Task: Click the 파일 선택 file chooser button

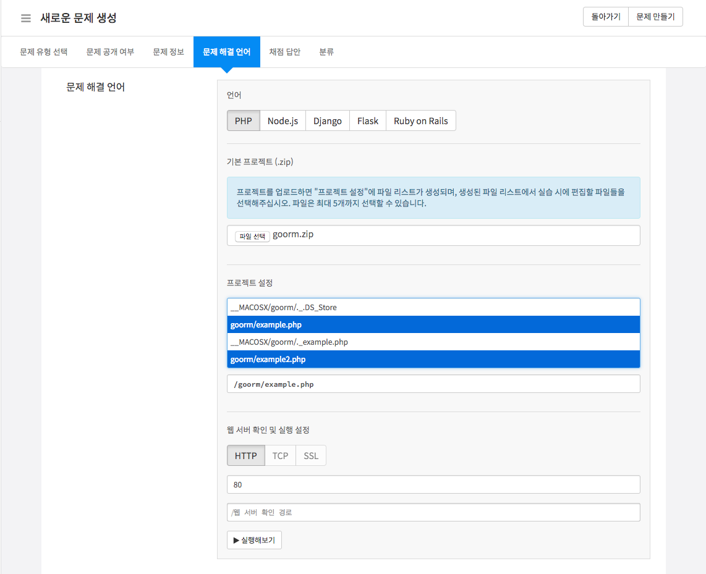Action: pyautogui.click(x=252, y=236)
